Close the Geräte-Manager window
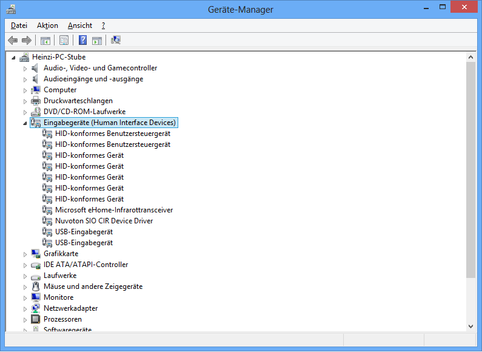This screenshot has width=482, height=352. pyautogui.click(x=464, y=7)
